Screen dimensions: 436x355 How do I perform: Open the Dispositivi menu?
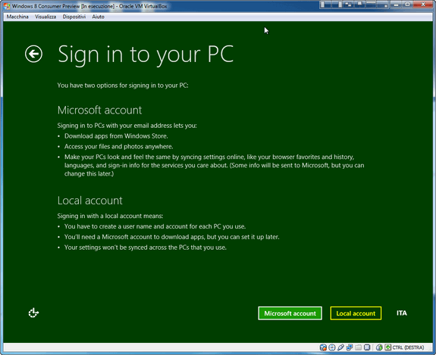coord(74,17)
